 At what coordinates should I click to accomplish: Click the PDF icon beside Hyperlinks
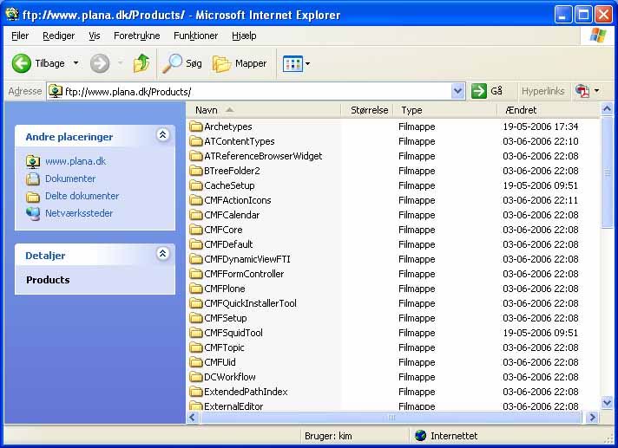[x=582, y=91]
